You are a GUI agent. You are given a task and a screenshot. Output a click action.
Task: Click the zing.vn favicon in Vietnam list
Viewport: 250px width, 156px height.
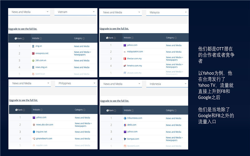pyautogui.click(x=33, y=46)
